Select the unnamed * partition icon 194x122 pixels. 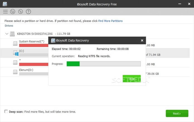coord(15,63)
